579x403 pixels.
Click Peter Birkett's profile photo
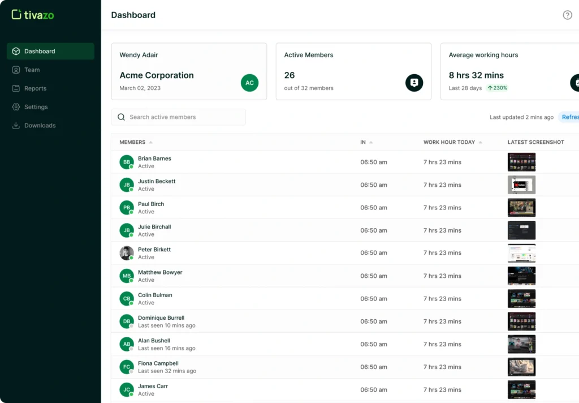[x=127, y=253]
